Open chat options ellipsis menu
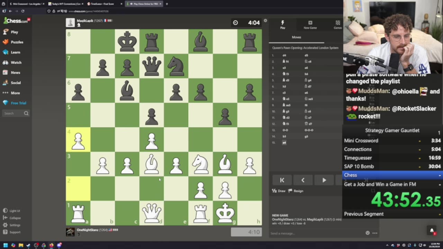The width and height of the screenshot is (443, 249). click(374, 233)
